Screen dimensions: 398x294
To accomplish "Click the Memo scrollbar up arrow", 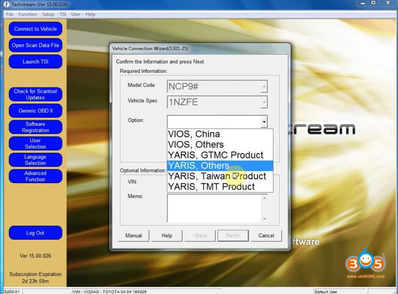I will (x=265, y=198).
